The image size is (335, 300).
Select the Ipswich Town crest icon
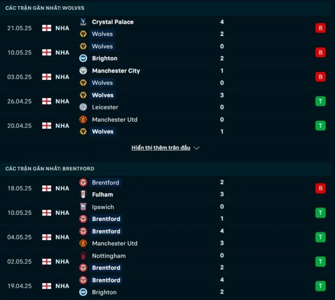tap(83, 207)
